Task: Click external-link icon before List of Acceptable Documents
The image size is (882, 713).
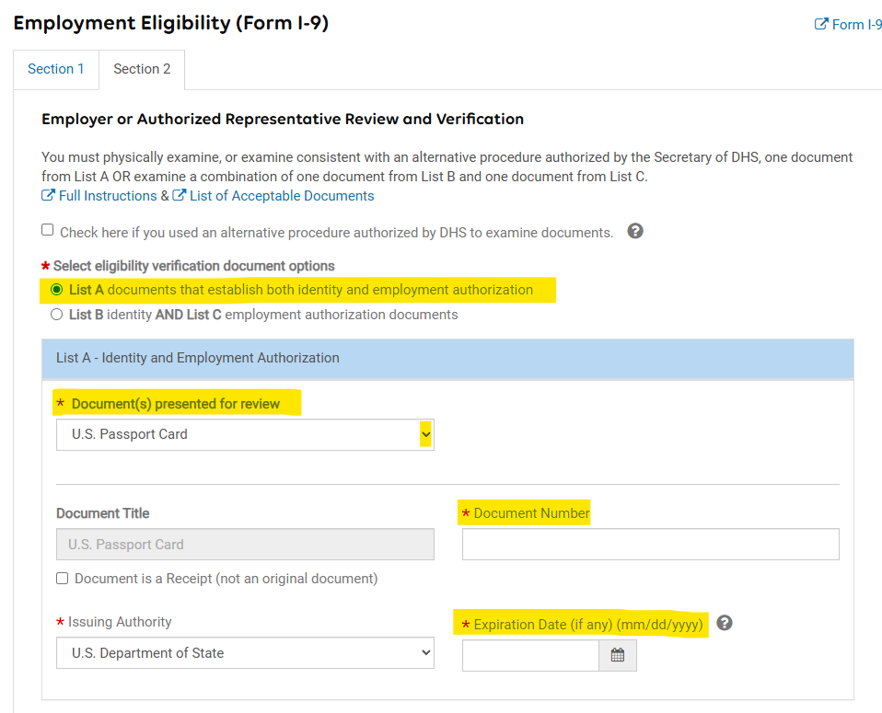Action: pyautogui.click(x=179, y=195)
